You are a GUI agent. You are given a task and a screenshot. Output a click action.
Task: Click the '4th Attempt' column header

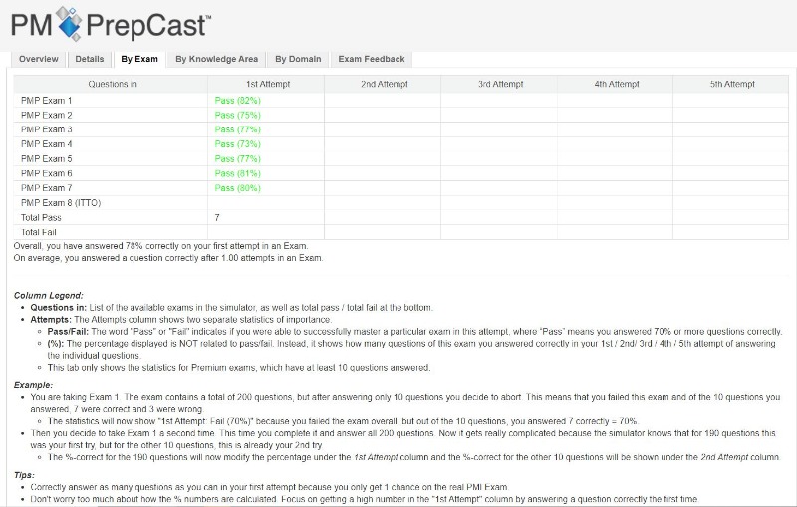pos(617,84)
